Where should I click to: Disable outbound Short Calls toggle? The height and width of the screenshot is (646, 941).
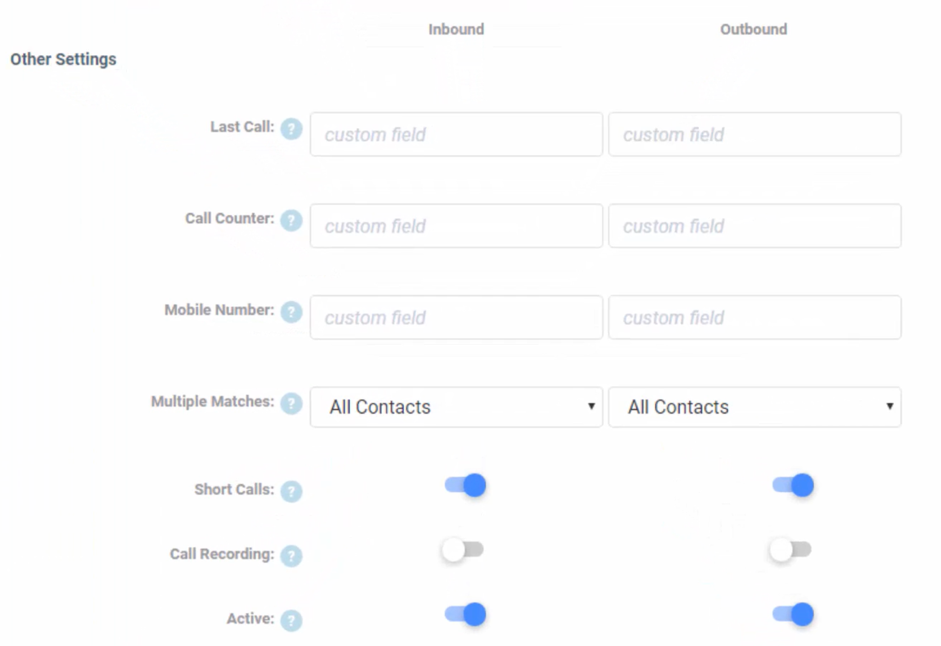click(x=793, y=485)
